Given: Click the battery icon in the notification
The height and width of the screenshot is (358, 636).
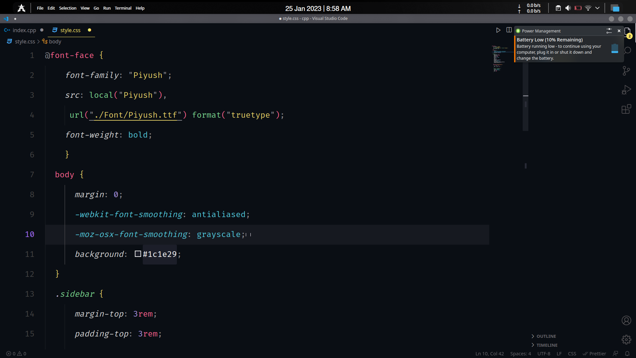Looking at the screenshot, I should 615,49.
